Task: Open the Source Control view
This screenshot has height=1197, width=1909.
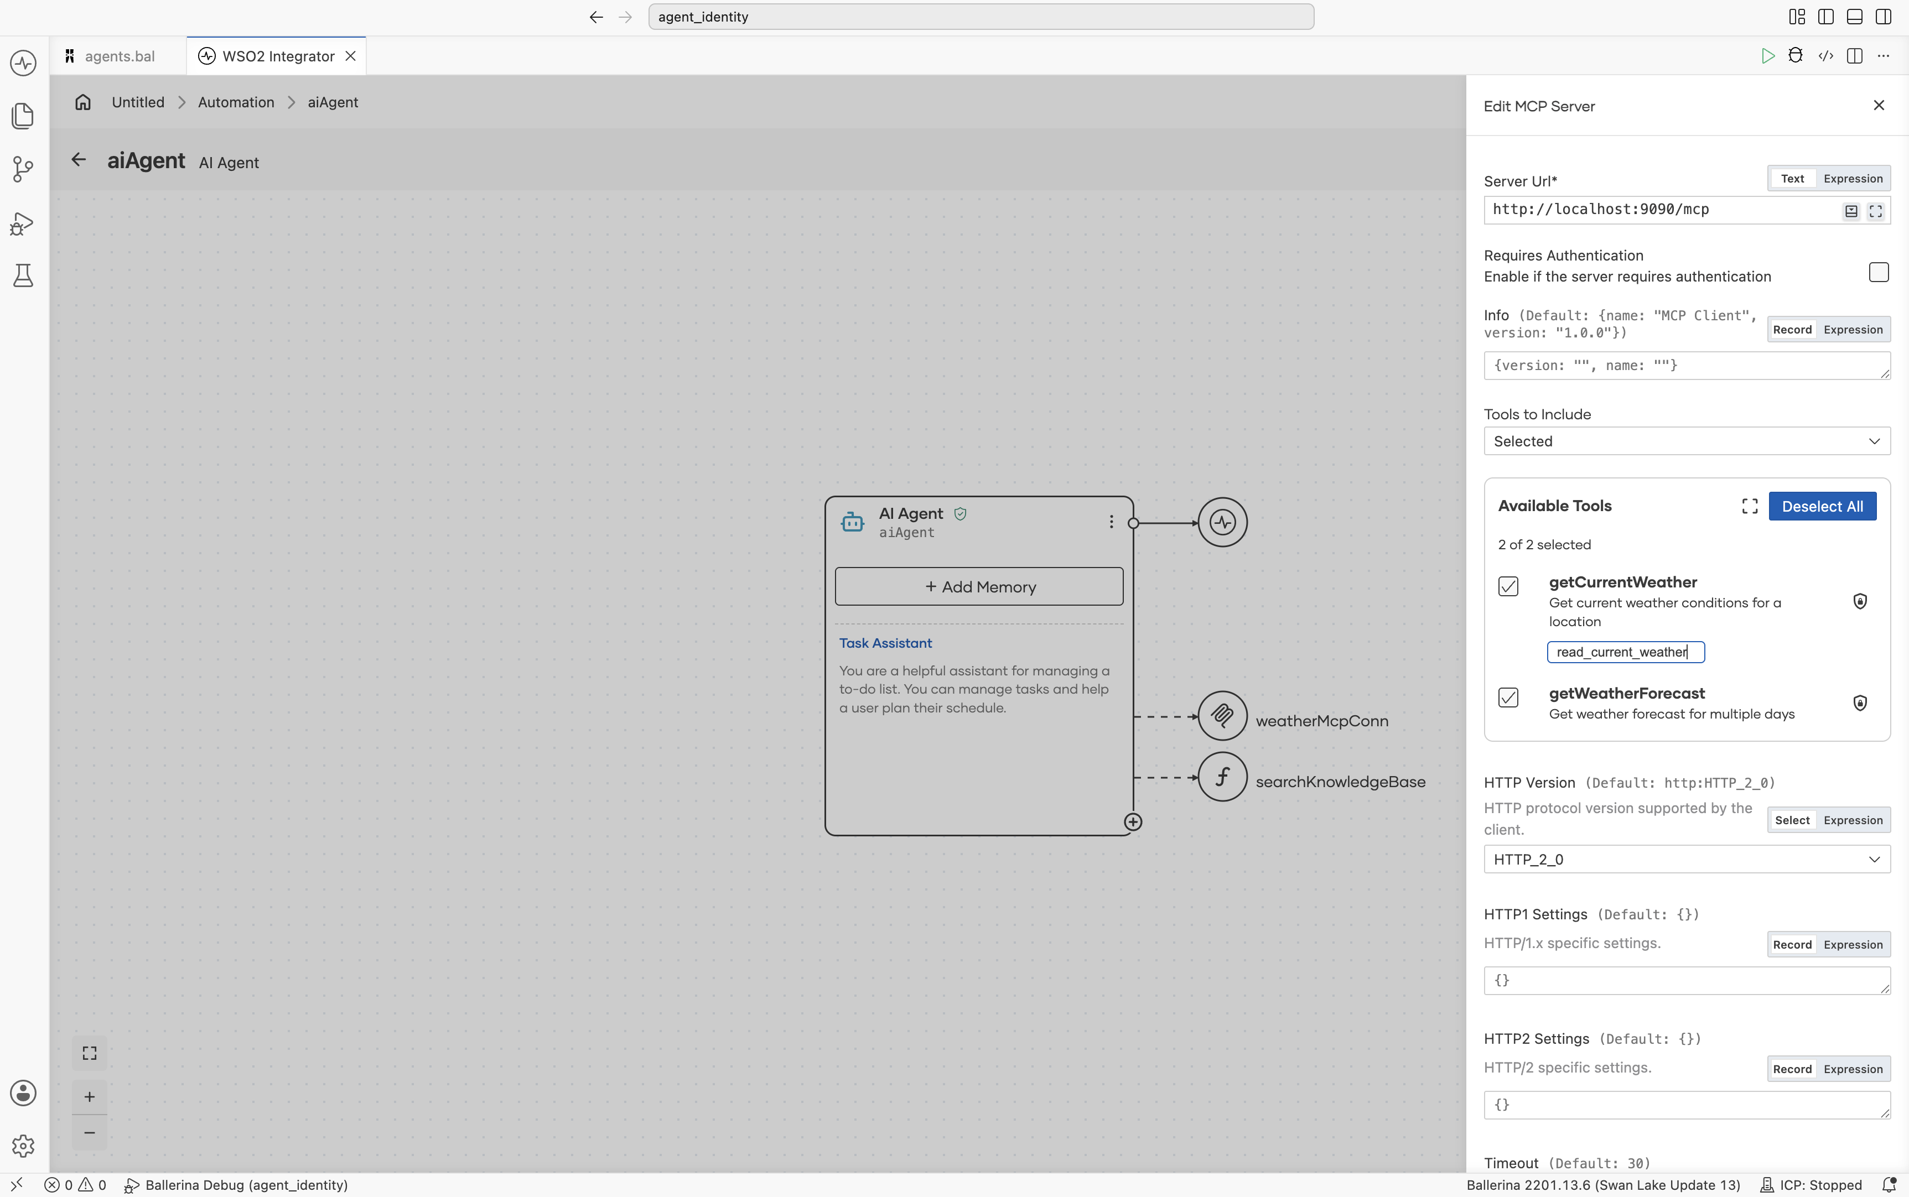Action: (x=23, y=169)
